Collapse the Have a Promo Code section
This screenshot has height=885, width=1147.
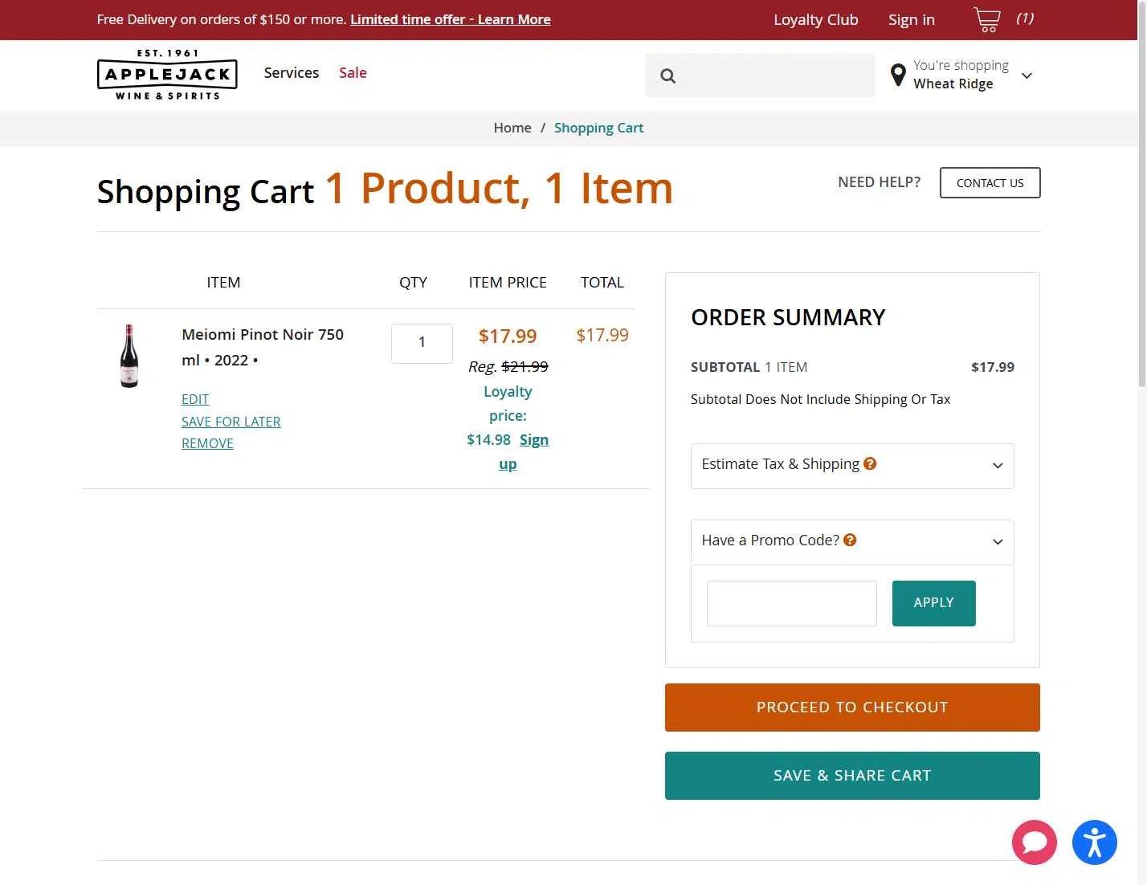coord(852,542)
